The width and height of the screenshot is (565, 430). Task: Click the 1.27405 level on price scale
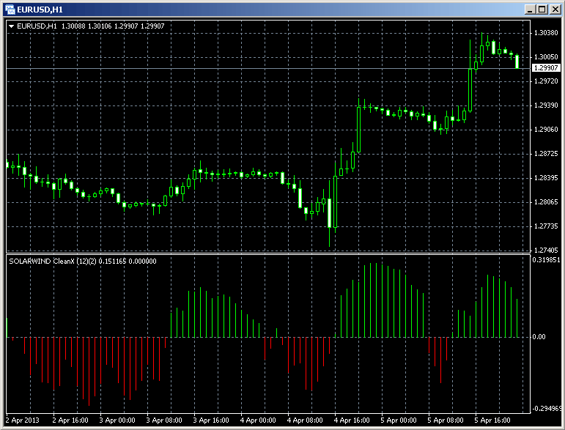tap(546, 251)
